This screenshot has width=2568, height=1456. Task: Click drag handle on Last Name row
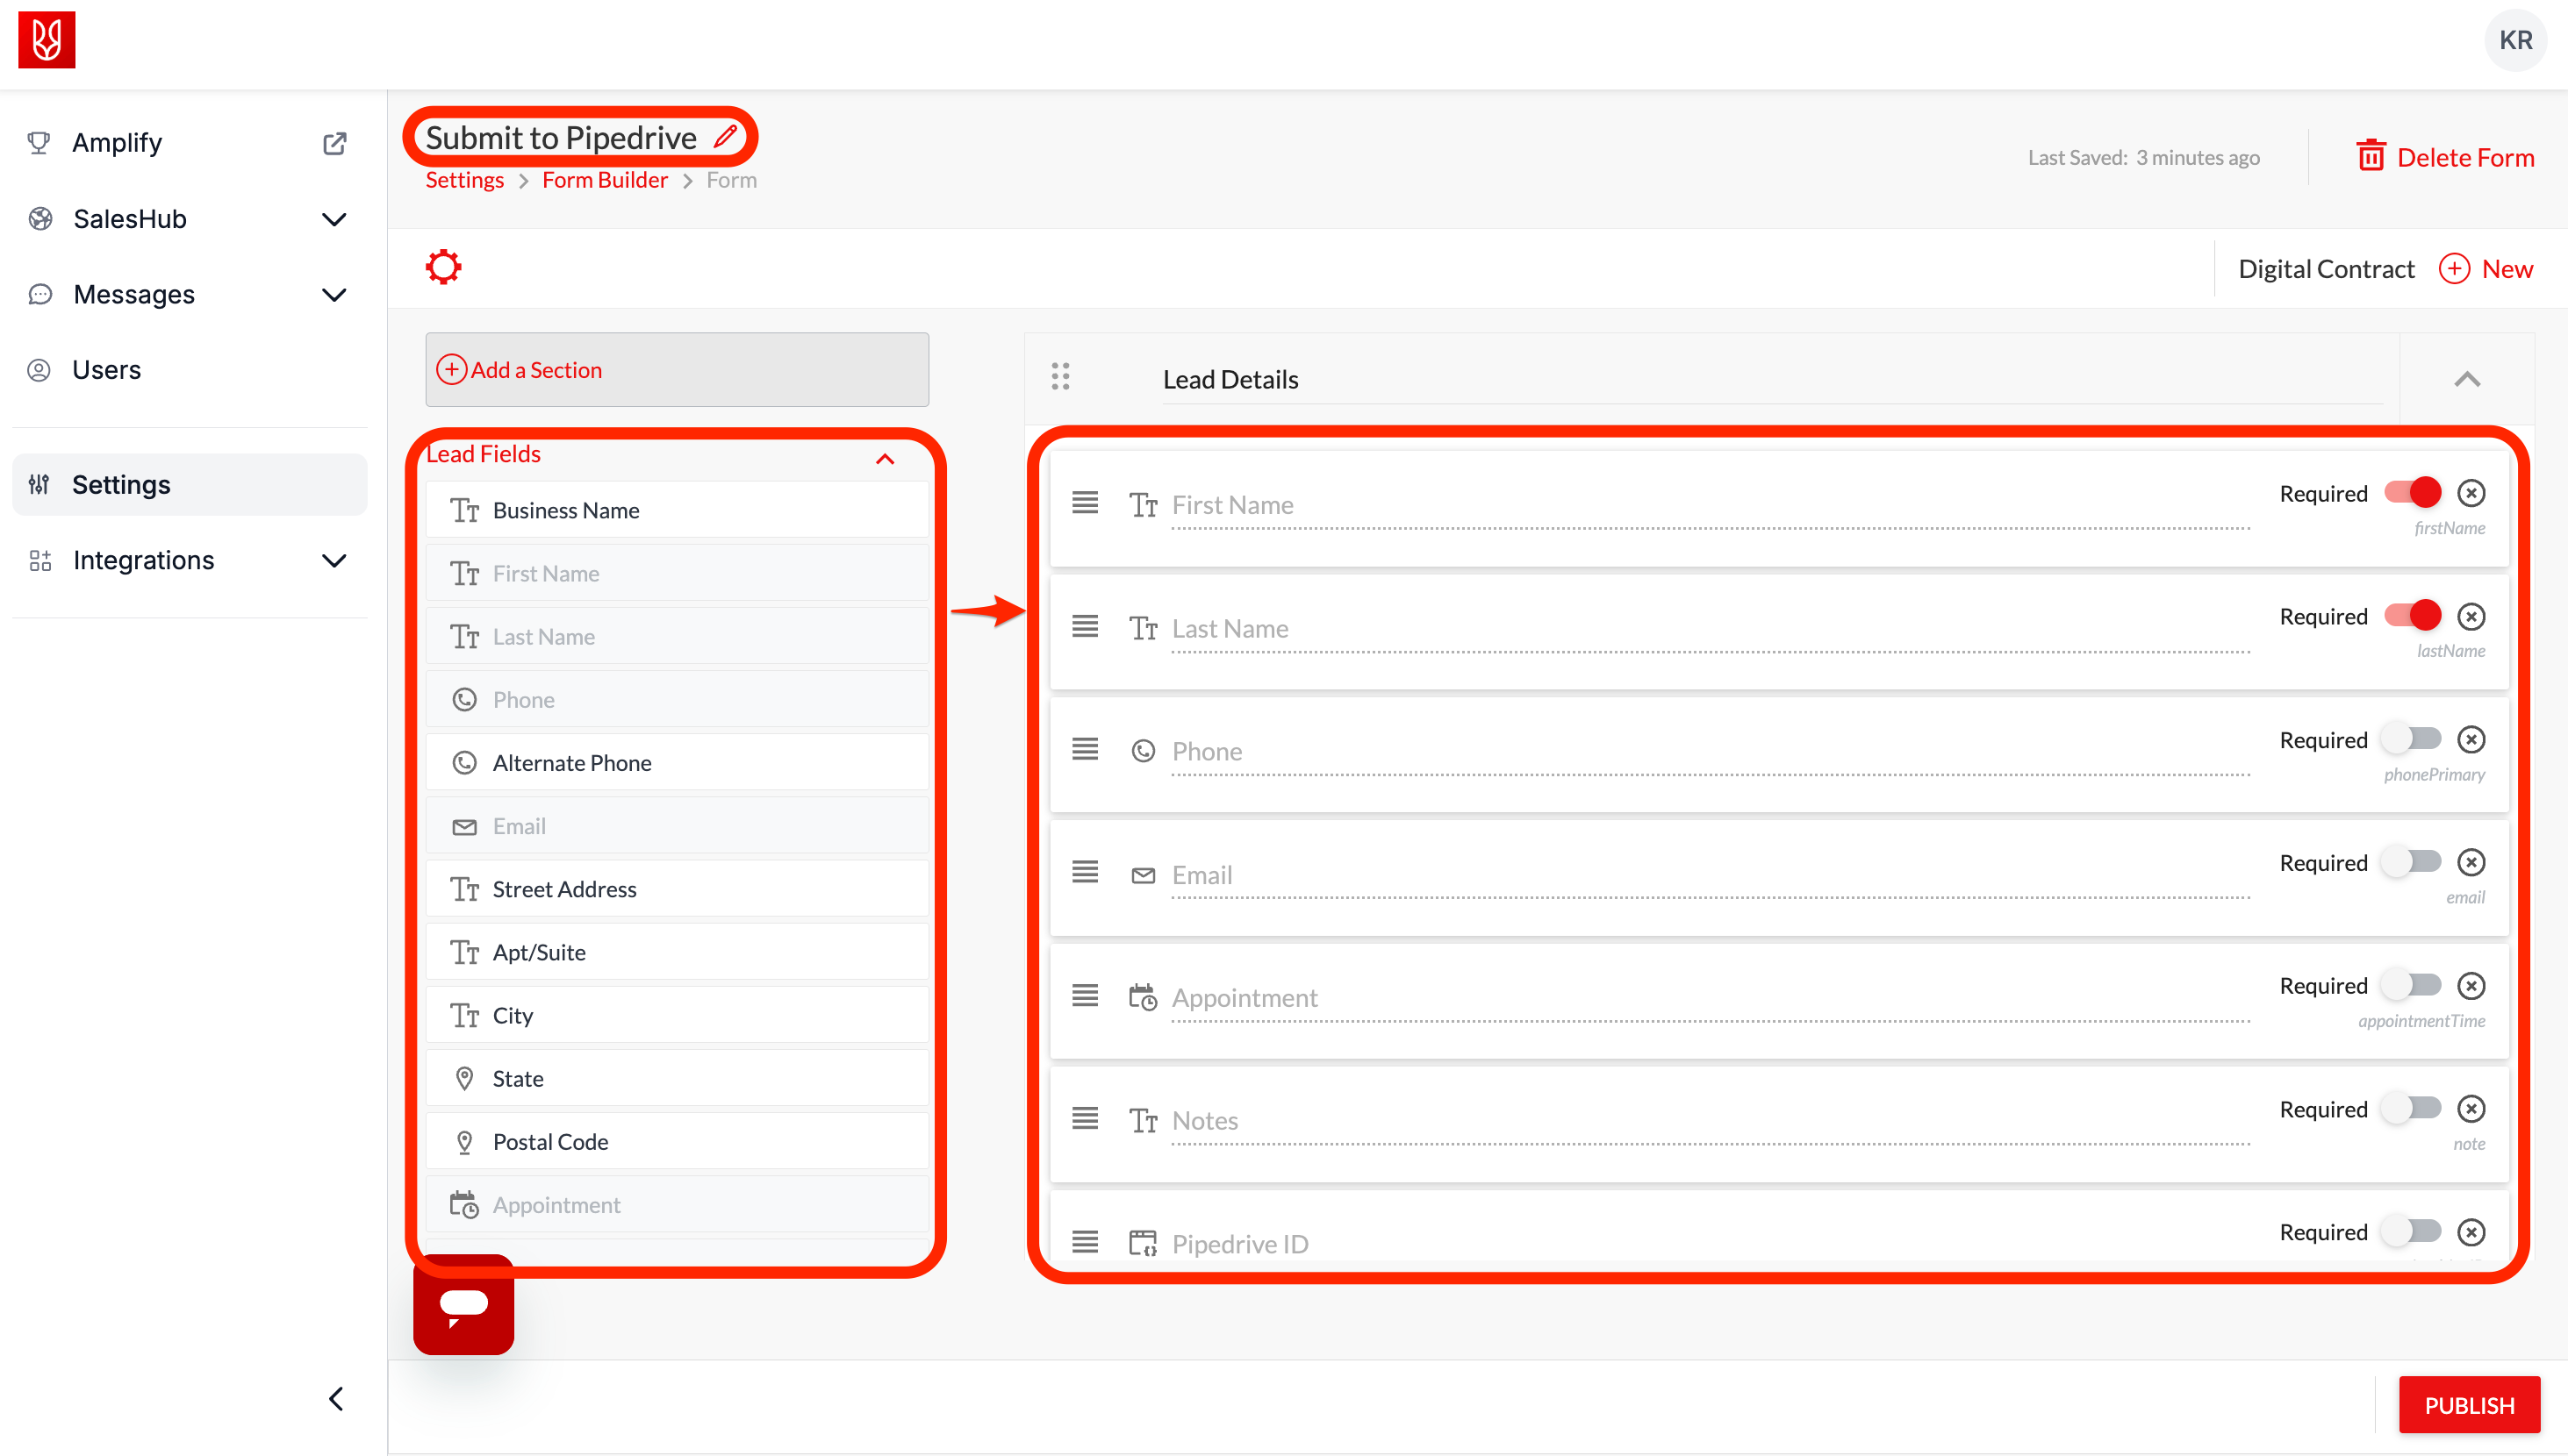1086,626
